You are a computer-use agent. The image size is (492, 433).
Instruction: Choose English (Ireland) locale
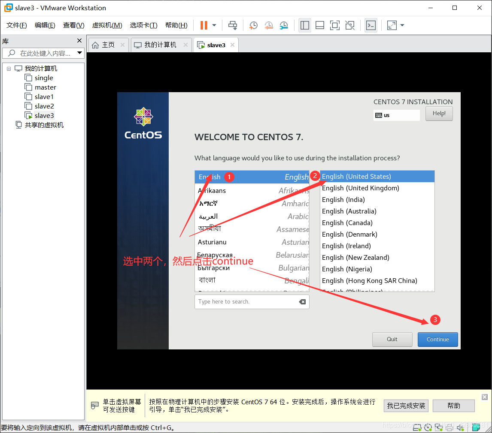pyautogui.click(x=377, y=246)
